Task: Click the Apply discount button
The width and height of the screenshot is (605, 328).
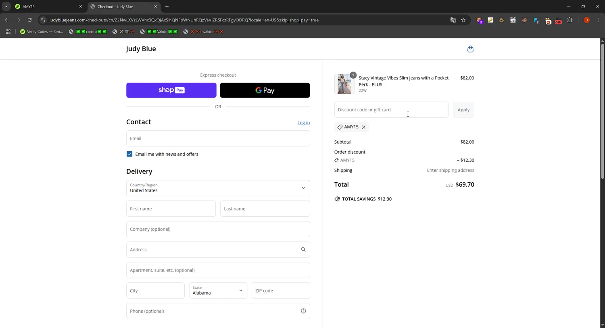Action: [x=463, y=110]
